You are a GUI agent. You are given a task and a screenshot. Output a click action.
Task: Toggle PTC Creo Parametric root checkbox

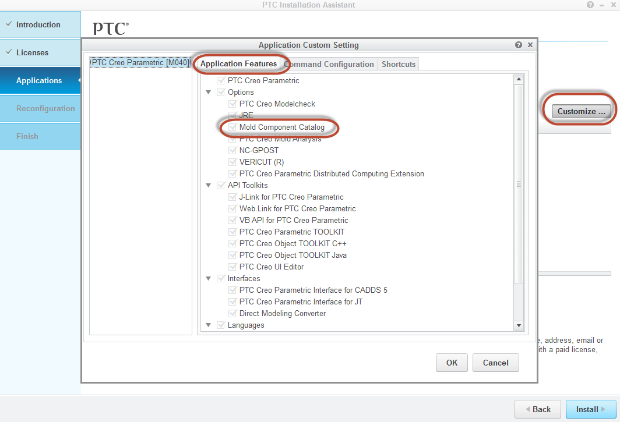click(221, 80)
